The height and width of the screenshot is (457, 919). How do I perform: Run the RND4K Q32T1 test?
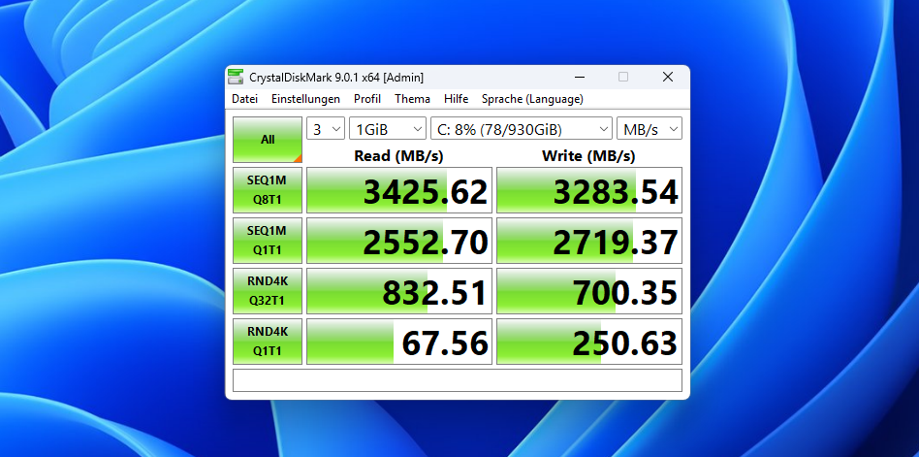pyautogui.click(x=268, y=291)
